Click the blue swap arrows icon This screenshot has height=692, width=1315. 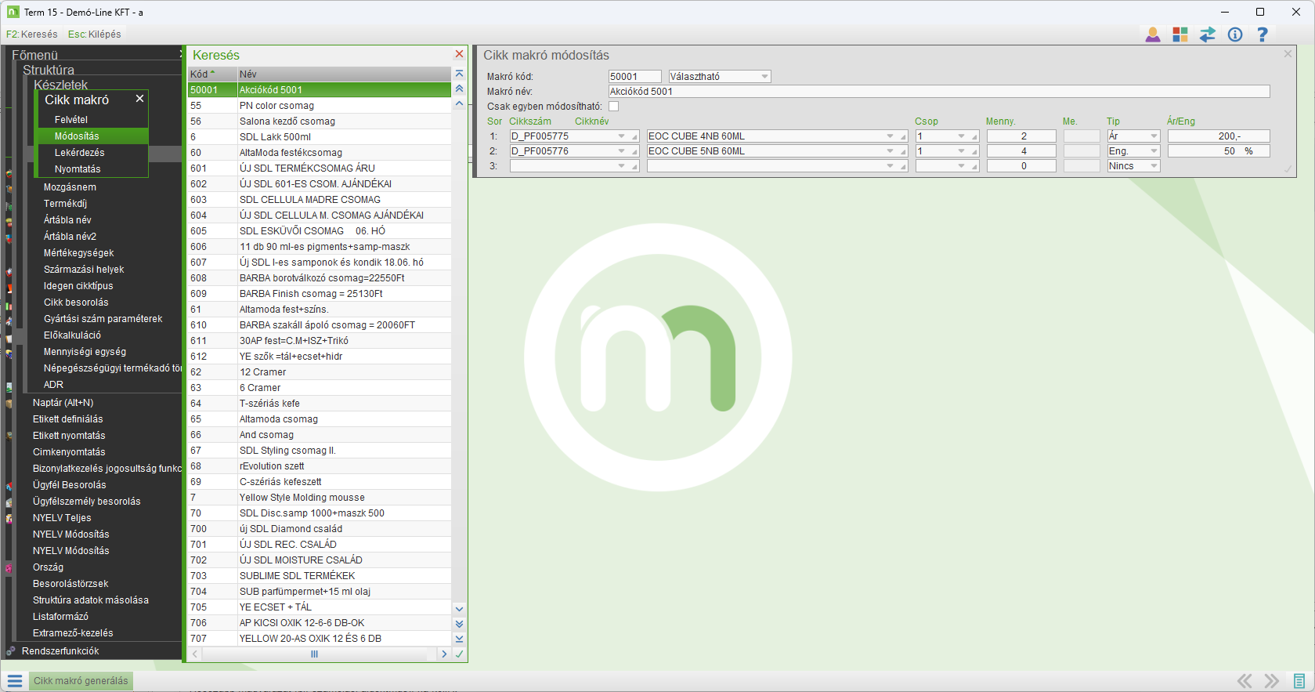(1207, 34)
